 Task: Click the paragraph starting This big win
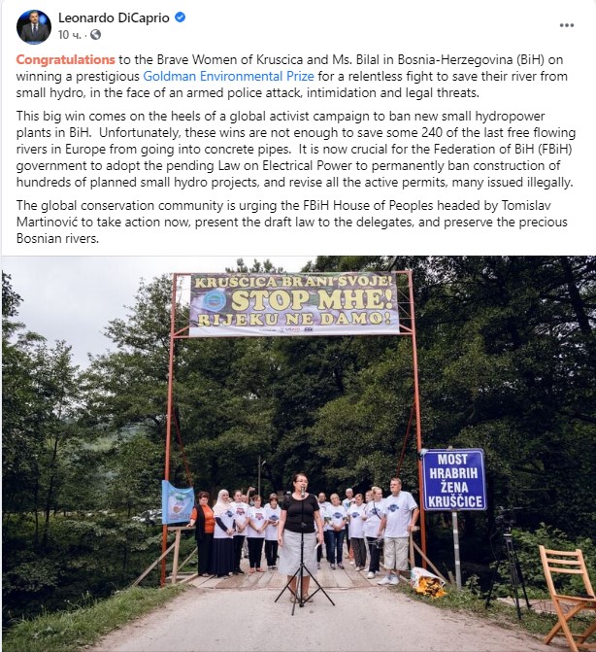(x=296, y=149)
